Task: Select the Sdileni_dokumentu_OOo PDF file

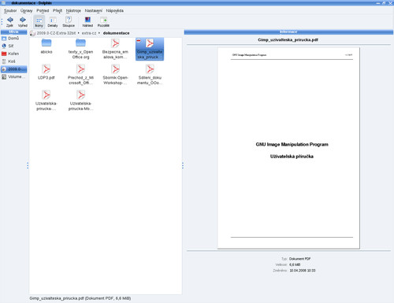Action: click(150, 75)
